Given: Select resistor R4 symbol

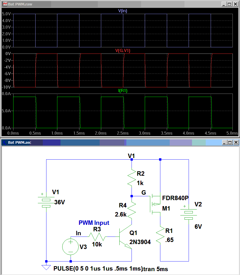Looking at the screenshot, I should 132,210.
